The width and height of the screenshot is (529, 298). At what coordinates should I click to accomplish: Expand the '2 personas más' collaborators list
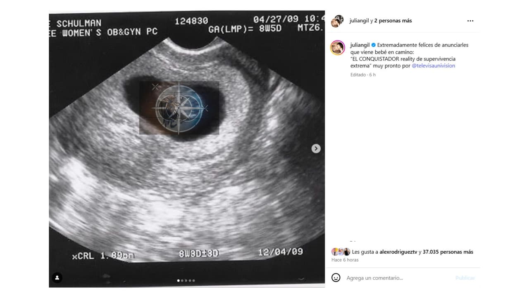393,21
